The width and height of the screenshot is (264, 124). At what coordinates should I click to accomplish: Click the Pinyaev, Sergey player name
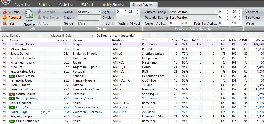click(21, 116)
